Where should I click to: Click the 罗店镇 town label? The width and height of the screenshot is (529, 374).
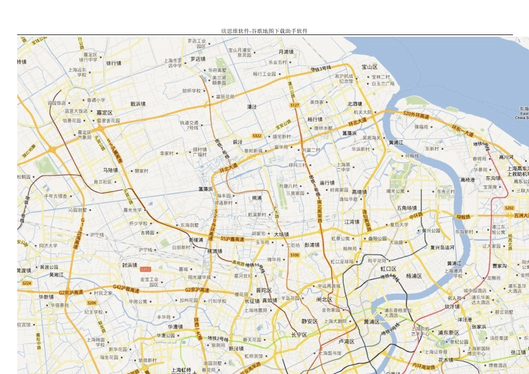pos(198,58)
